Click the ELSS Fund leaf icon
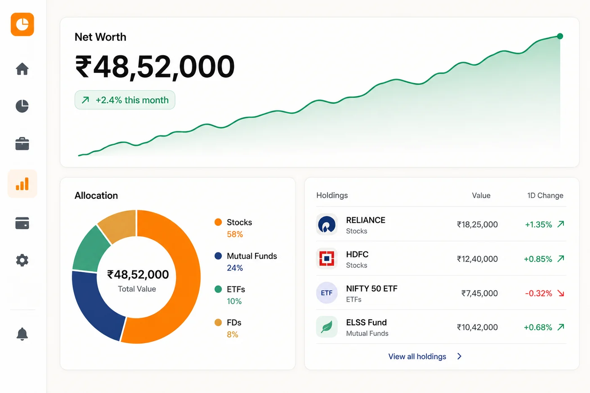 [327, 327]
